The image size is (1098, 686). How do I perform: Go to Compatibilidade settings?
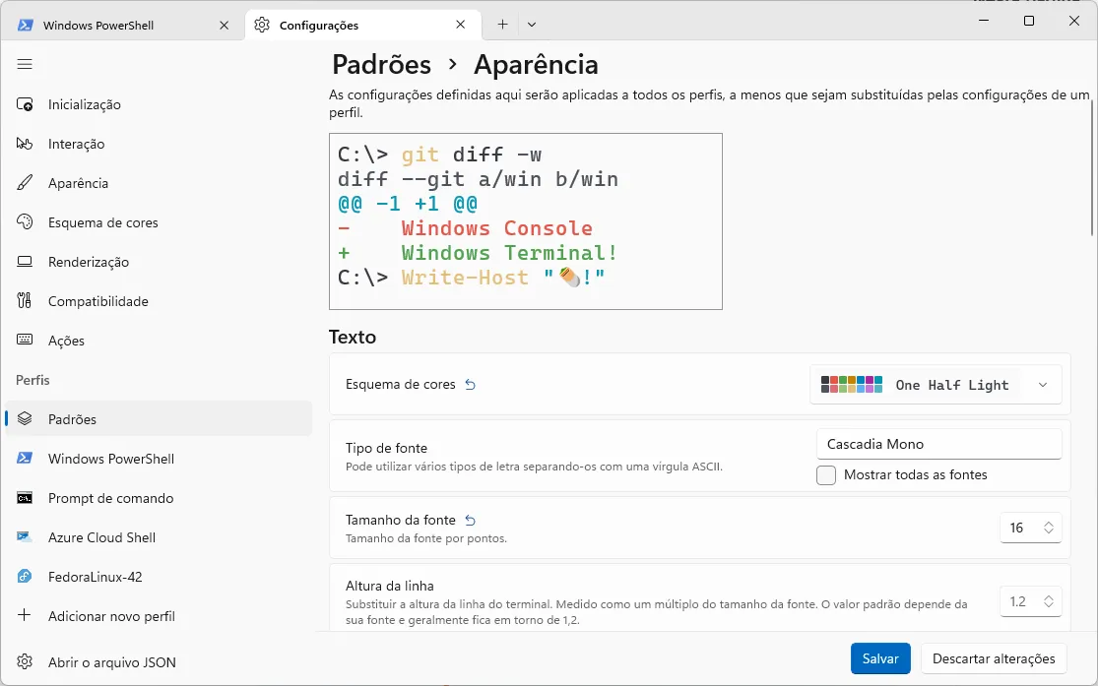pos(159,301)
